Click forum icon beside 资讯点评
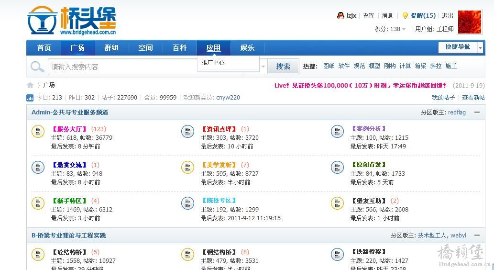Image resolution: width=494 pixels, height=270 pixels. tap(188, 132)
